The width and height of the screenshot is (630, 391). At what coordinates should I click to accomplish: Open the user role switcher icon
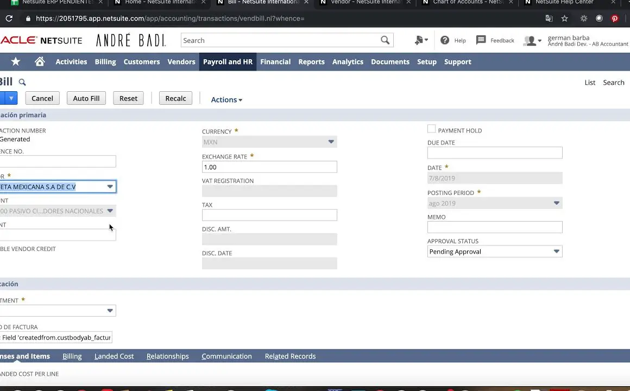click(531, 41)
